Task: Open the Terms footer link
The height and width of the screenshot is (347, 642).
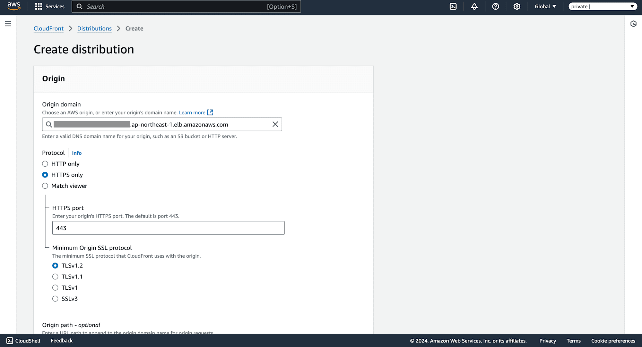Action: point(573,341)
